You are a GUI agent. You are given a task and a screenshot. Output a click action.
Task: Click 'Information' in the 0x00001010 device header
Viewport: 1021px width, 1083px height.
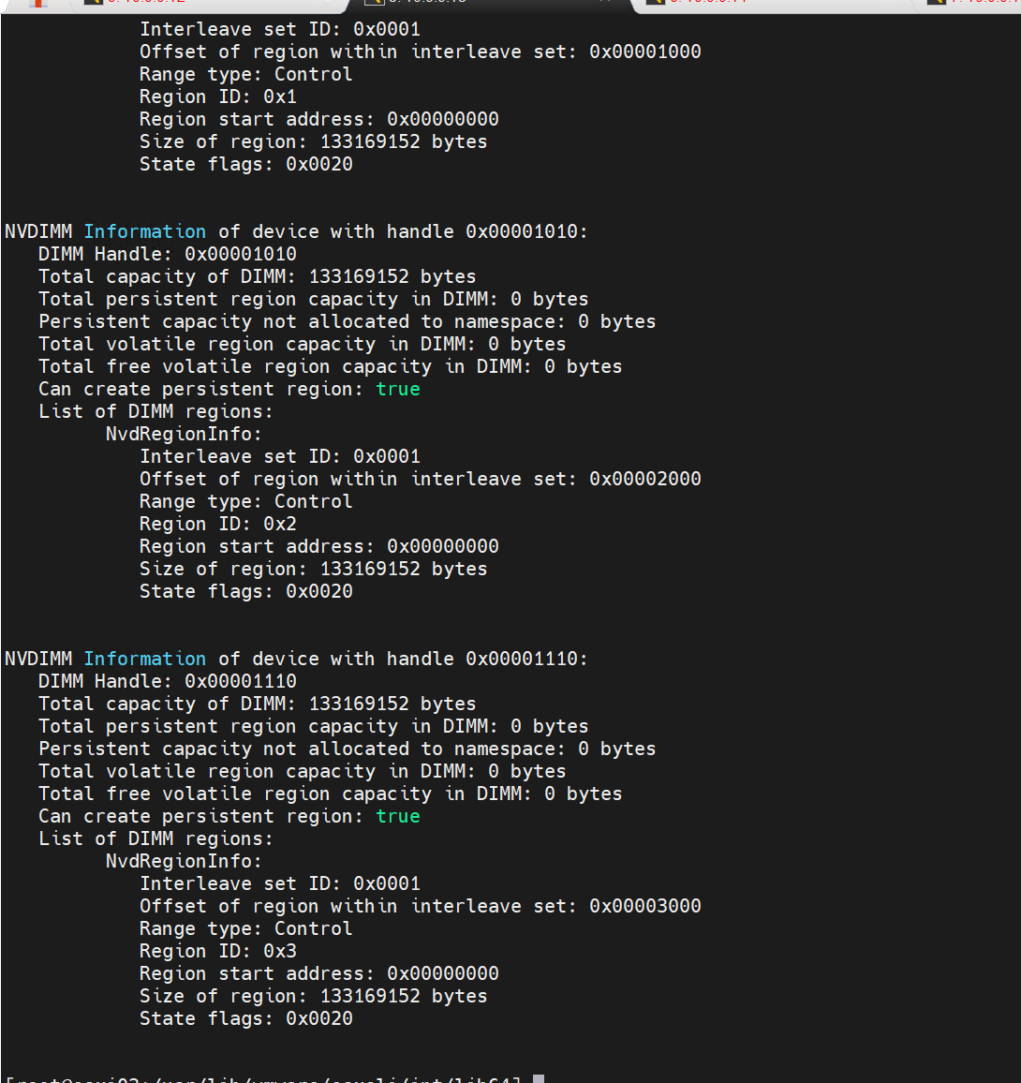(x=145, y=231)
